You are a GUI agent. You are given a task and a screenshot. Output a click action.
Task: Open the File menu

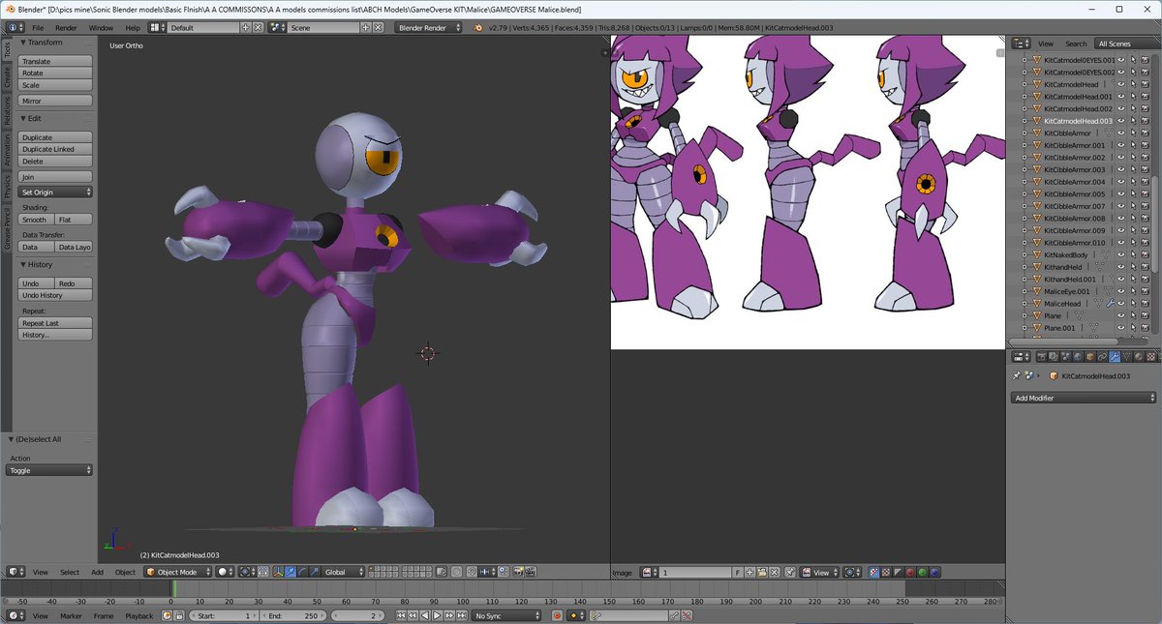pos(37,28)
